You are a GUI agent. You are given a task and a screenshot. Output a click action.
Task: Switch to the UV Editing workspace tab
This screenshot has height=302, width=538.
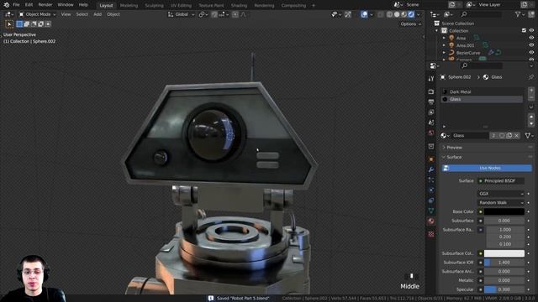coord(181,6)
